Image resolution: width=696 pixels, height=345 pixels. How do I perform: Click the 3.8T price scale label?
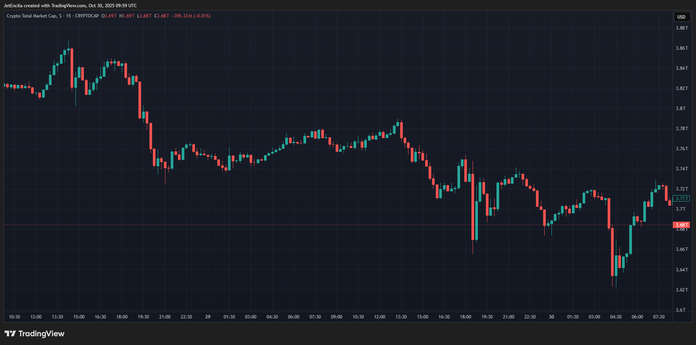point(680,109)
